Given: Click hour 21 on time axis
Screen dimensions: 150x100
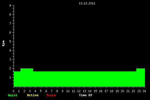Looking at the screenshot, I should pos(128,91).
